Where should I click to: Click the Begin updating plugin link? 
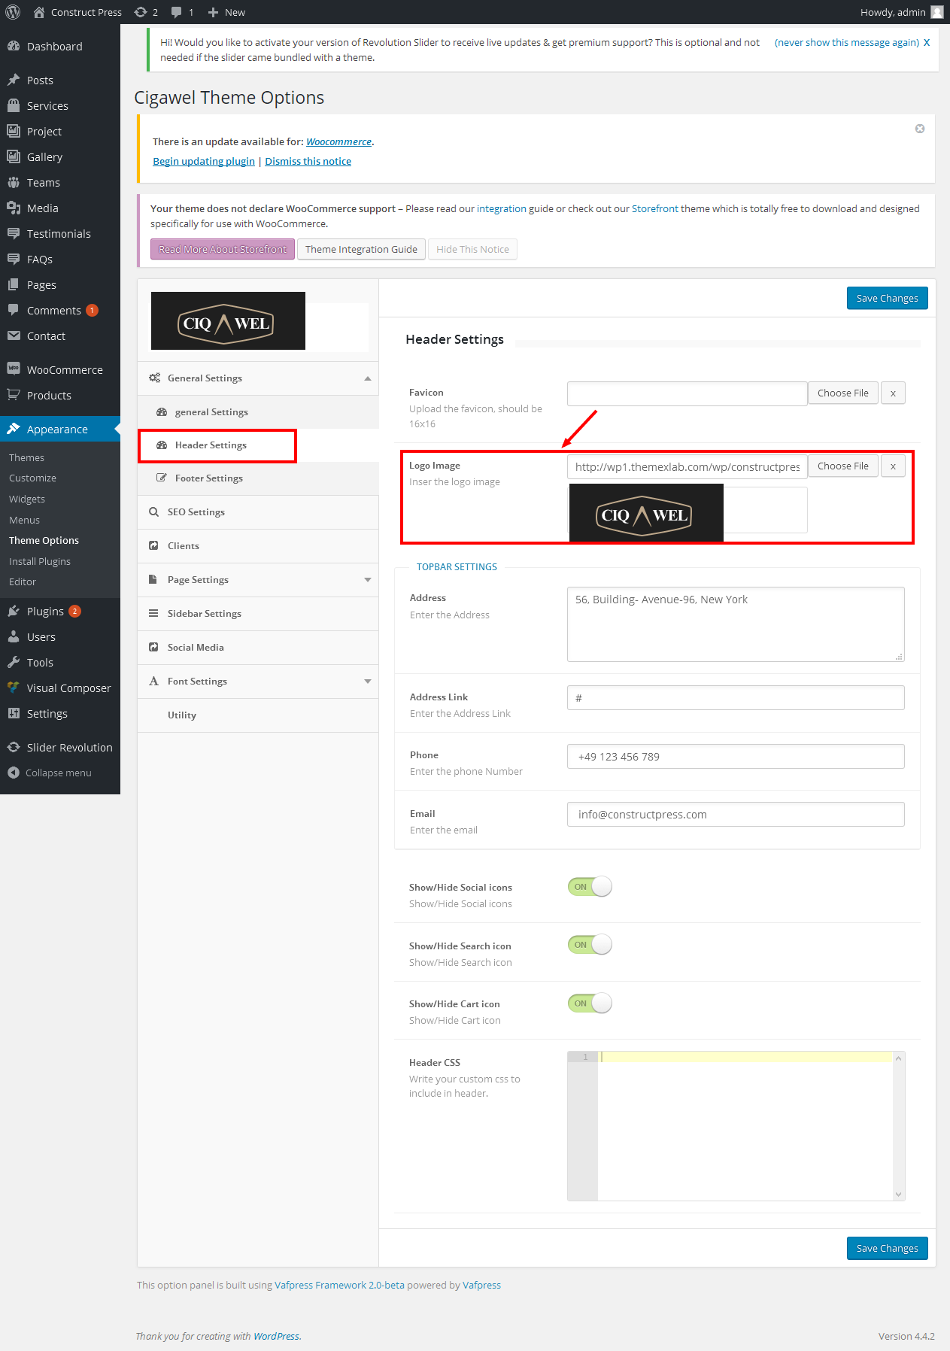coord(204,161)
